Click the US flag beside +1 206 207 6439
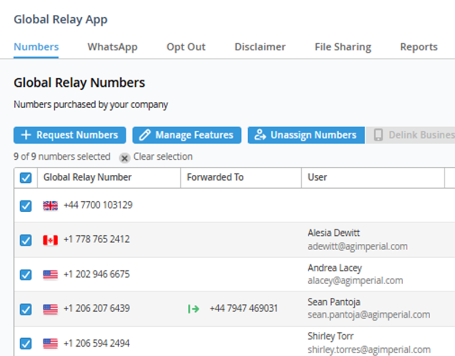This screenshot has width=455, height=356. tap(51, 309)
